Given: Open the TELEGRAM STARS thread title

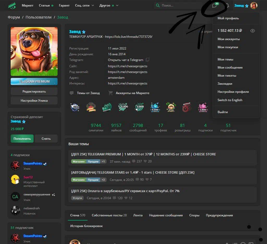Looking at the screenshot, I should [133, 172].
